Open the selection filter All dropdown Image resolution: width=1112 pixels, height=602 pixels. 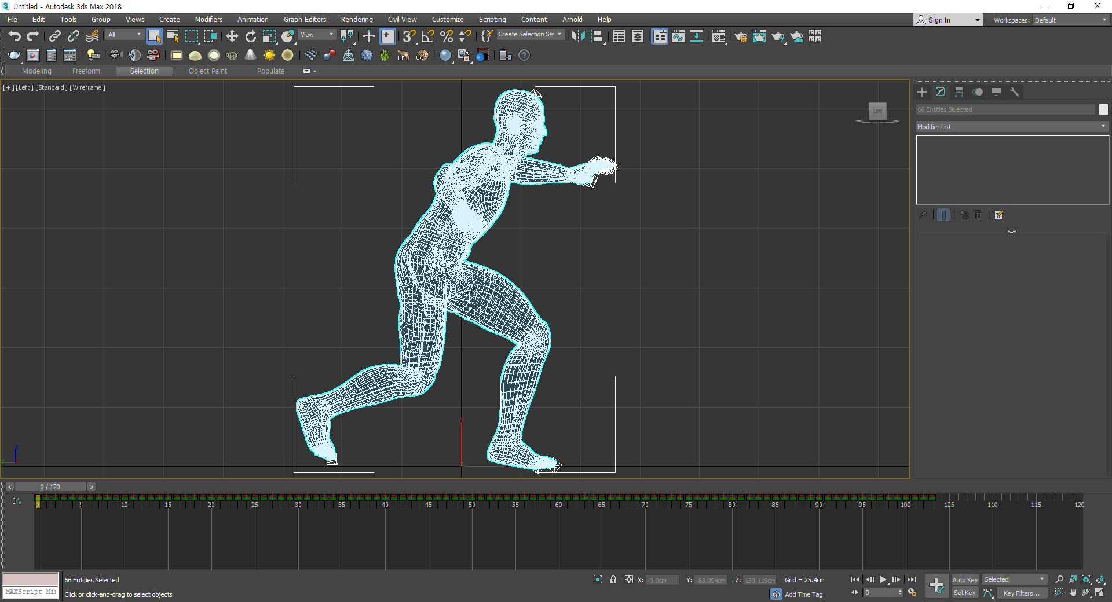(124, 35)
